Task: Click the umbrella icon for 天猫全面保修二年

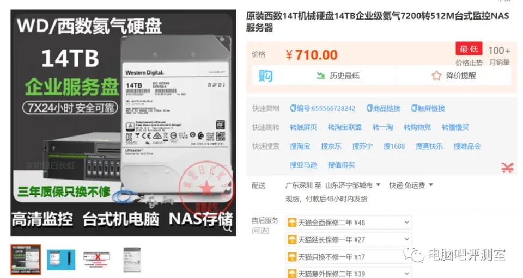Action: (292, 223)
